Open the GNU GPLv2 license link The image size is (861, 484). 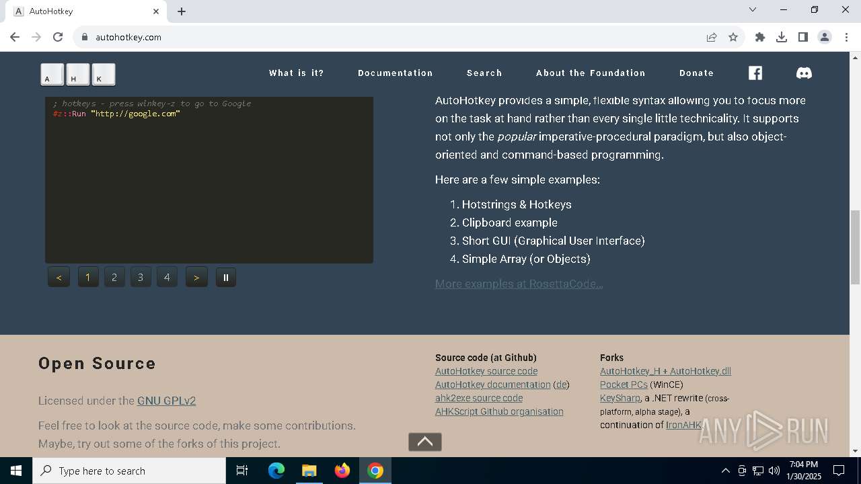(166, 401)
